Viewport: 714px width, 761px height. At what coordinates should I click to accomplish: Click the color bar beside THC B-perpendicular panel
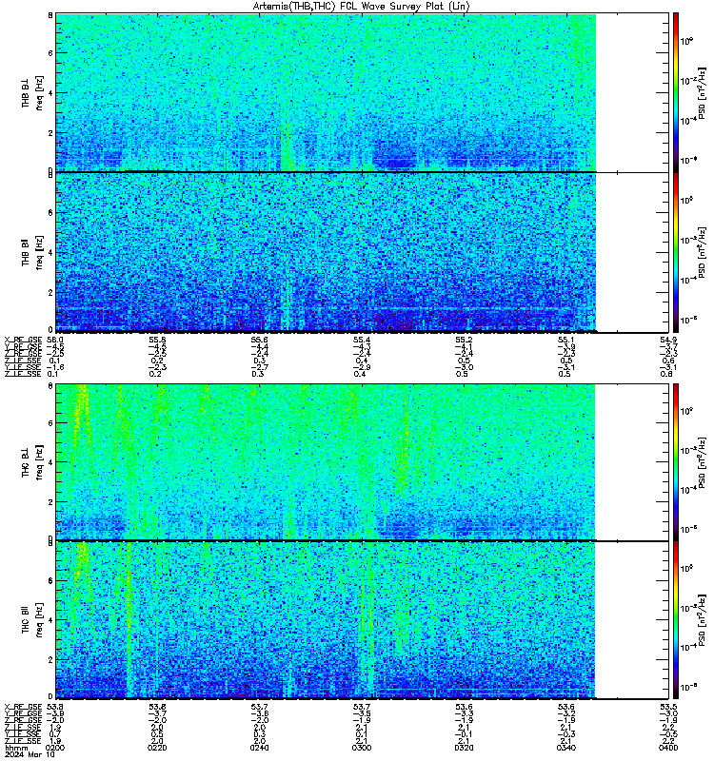pos(676,461)
